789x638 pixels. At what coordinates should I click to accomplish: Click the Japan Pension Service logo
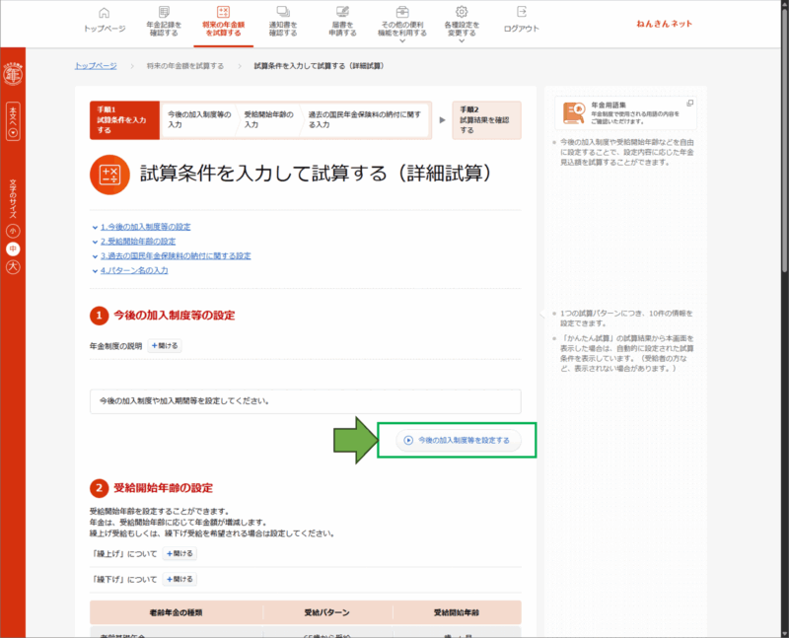[x=13, y=75]
